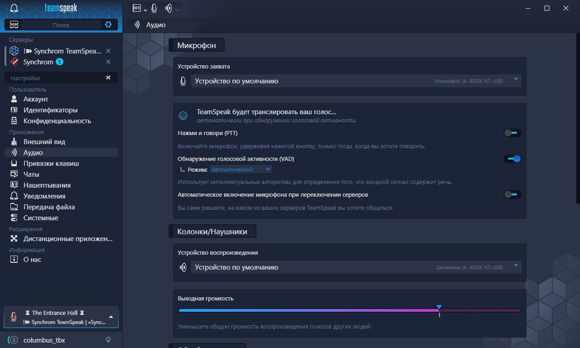Click the Нашептывания icon
Image resolution: width=580 pixels, height=348 pixels.
14,185
